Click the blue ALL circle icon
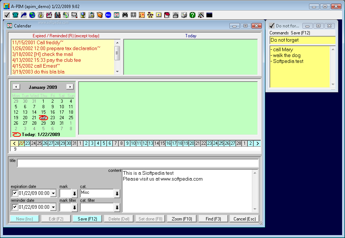 (x=108, y=15)
